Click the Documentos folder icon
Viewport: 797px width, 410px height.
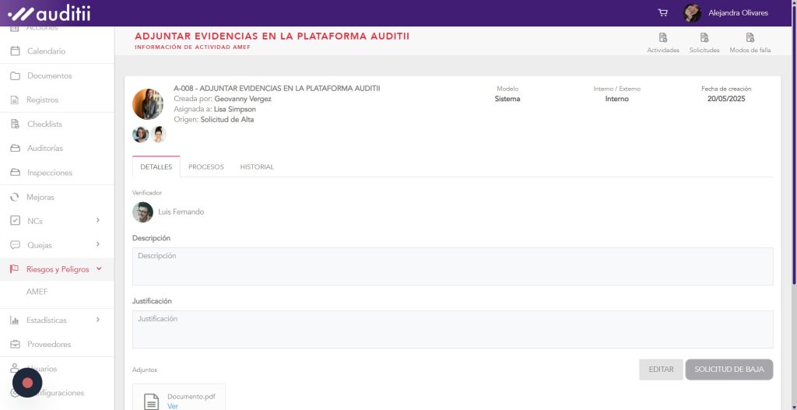click(x=15, y=76)
